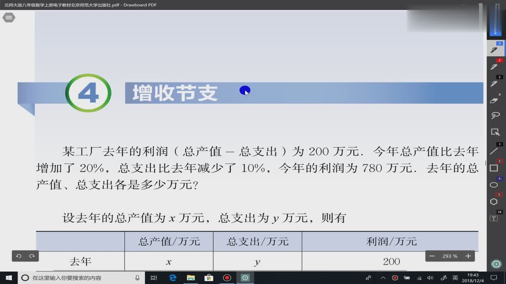Click the Cortana microphone icon
The width and height of the screenshot is (506, 284).
(x=137, y=278)
